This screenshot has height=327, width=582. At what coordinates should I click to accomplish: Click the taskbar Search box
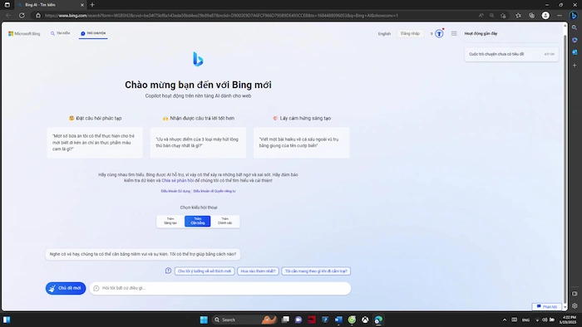244,320
